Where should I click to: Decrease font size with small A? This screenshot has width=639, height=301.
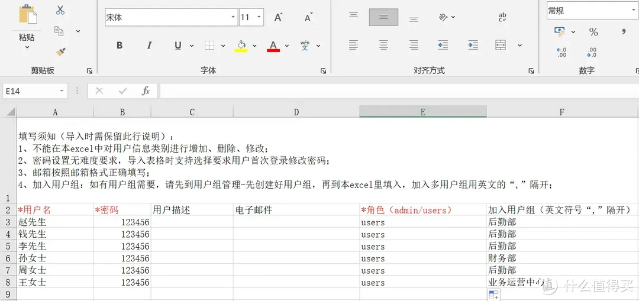tap(308, 18)
